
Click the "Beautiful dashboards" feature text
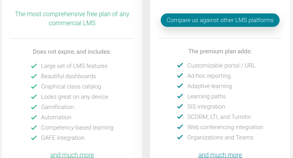click(x=68, y=76)
